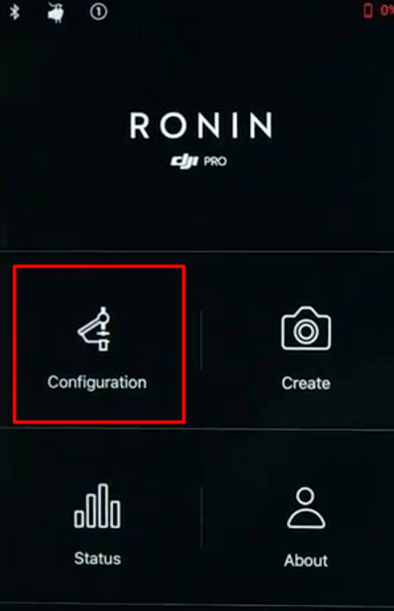Select the circled number 1 profile indicator
This screenshot has width=394, height=611.
[99, 11]
